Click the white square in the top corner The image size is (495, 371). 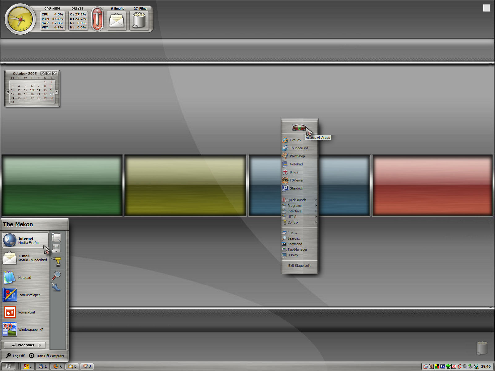click(487, 8)
